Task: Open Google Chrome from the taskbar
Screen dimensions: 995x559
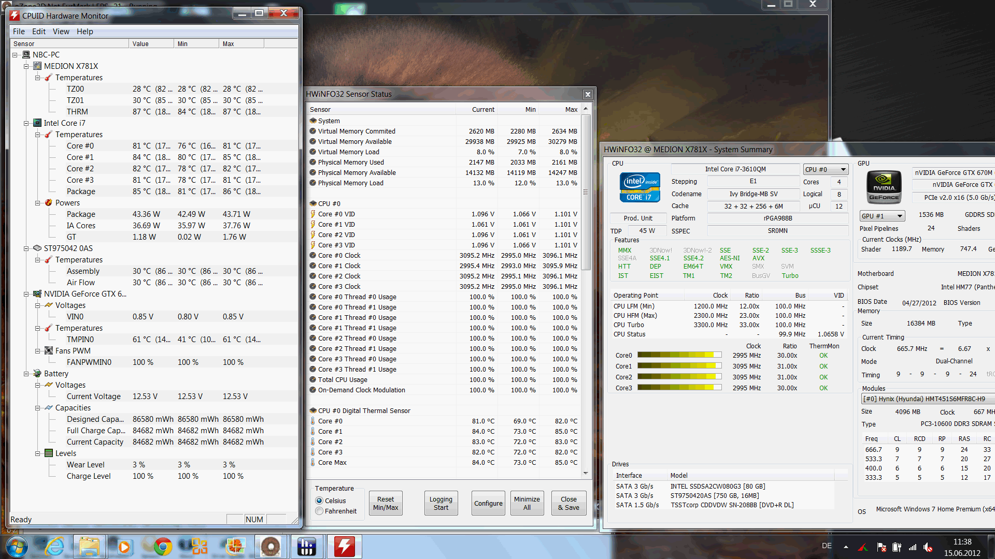Action: [163, 547]
